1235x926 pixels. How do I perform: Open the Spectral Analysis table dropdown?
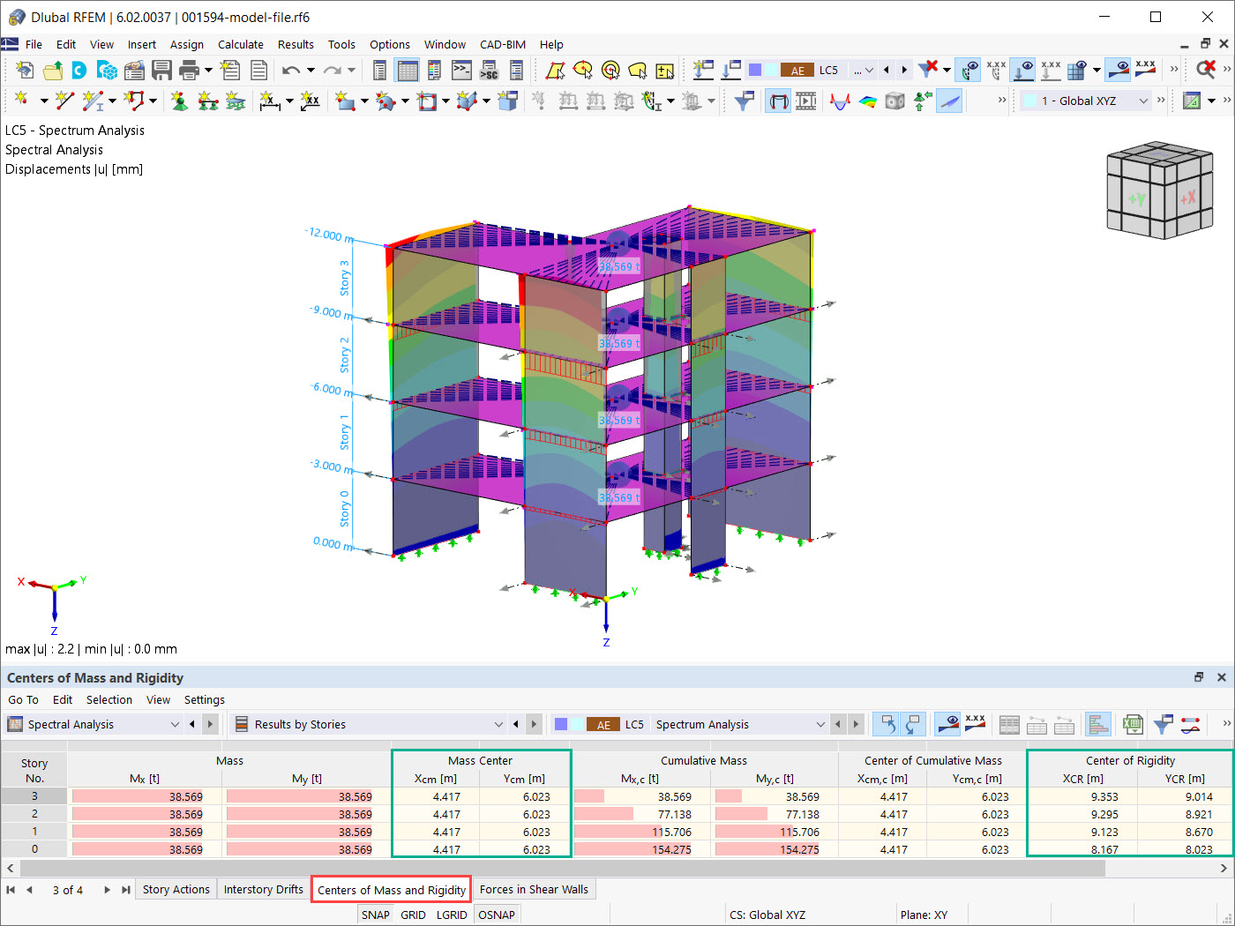[175, 724]
